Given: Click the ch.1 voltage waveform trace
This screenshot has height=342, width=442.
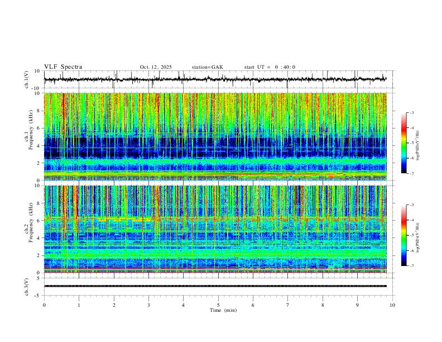Looking at the screenshot, I should point(215,79).
